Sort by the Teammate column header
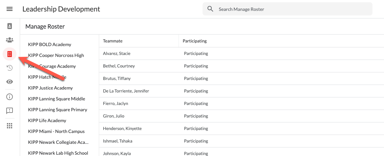This screenshot has height=156, width=384. (x=113, y=41)
